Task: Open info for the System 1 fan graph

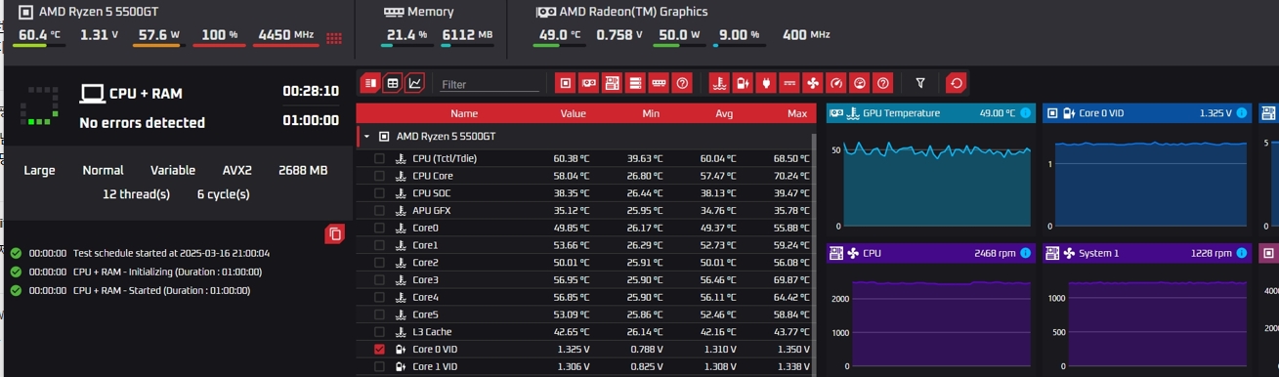Action: point(1242,253)
